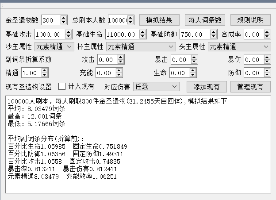The image size is (276, 200).
Task: Toggle the 计入现有 checkbox
Action: [62, 86]
